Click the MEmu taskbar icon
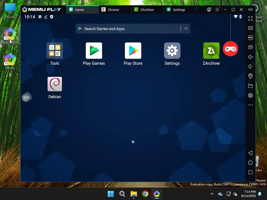 (x=157, y=194)
